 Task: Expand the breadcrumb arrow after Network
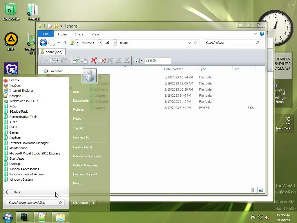tap(100, 43)
